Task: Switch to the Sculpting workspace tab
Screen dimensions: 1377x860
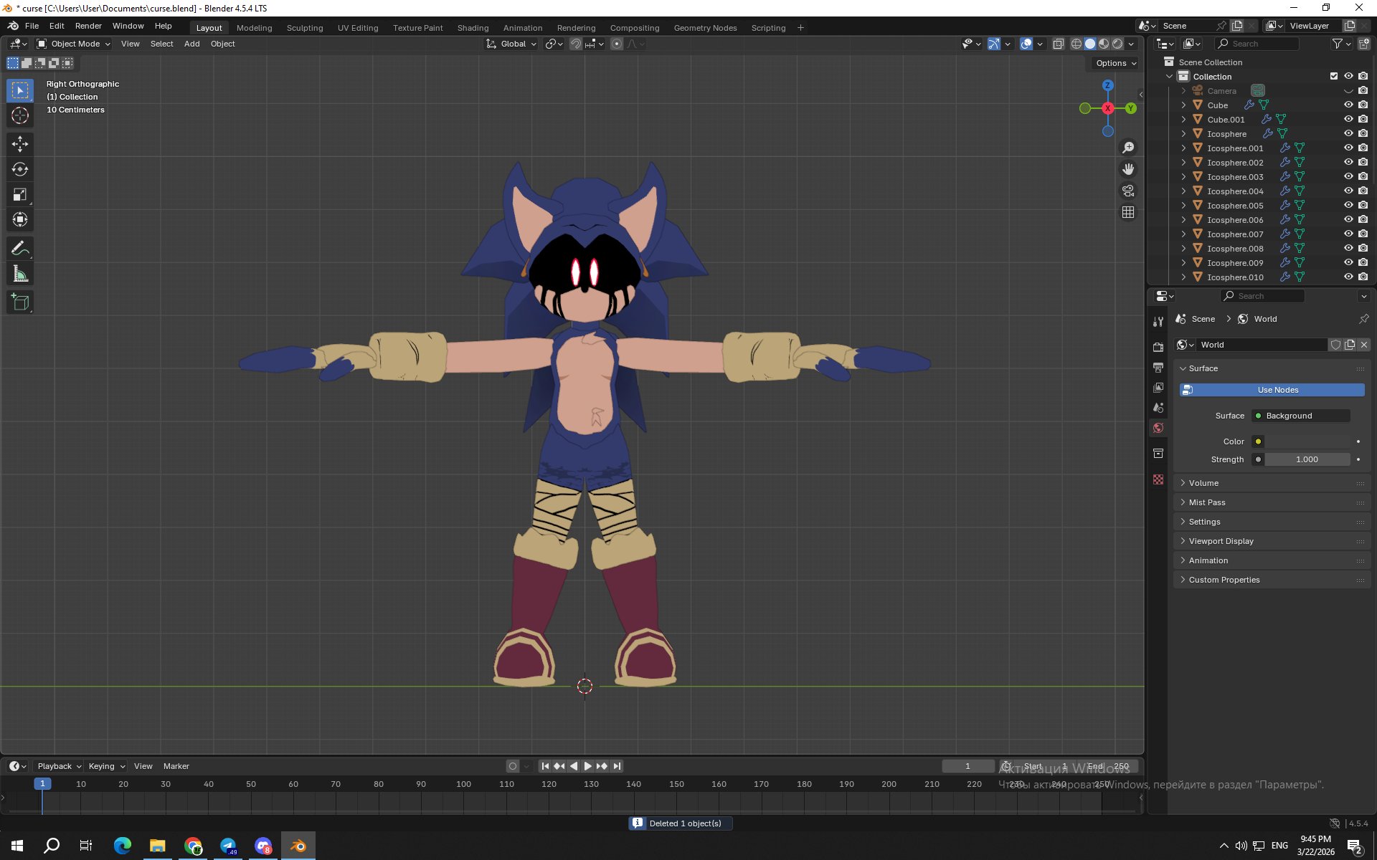Action: tap(305, 28)
